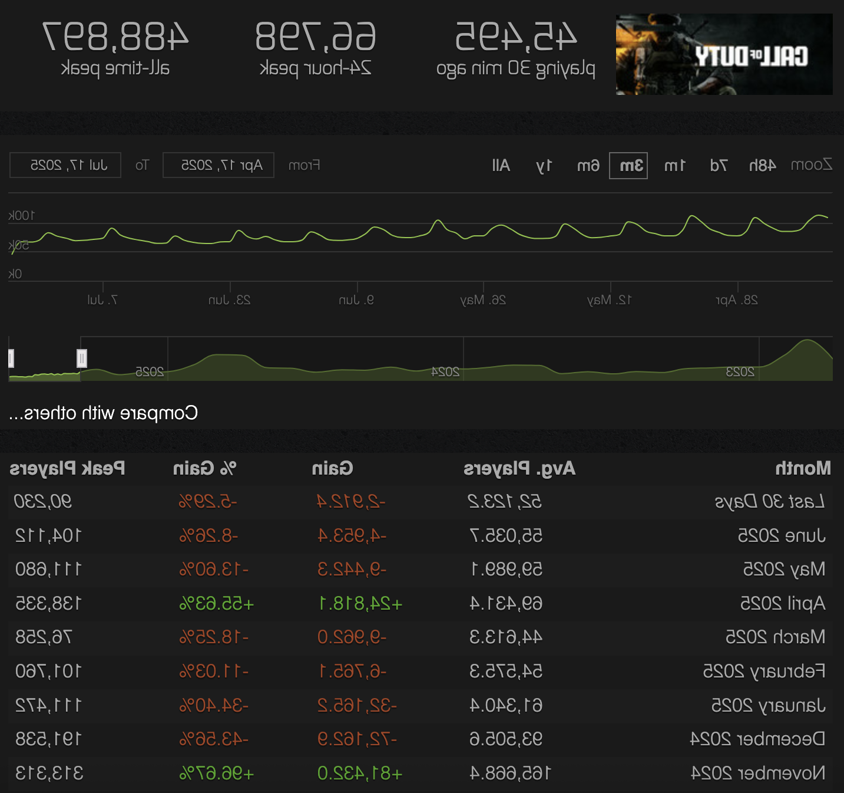This screenshot has width=844, height=793.
Task: Click average players value 93,505.6
Action: pos(506,739)
